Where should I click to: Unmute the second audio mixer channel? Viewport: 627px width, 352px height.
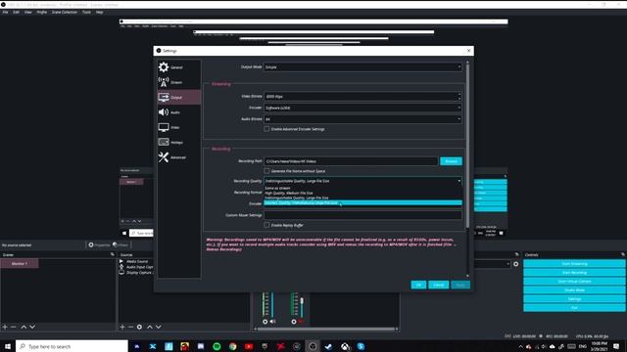(301, 322)
